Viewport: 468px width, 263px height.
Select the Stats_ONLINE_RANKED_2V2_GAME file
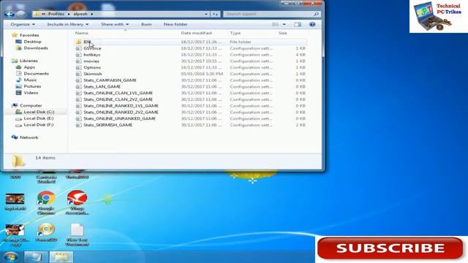[x=121, y=113]
